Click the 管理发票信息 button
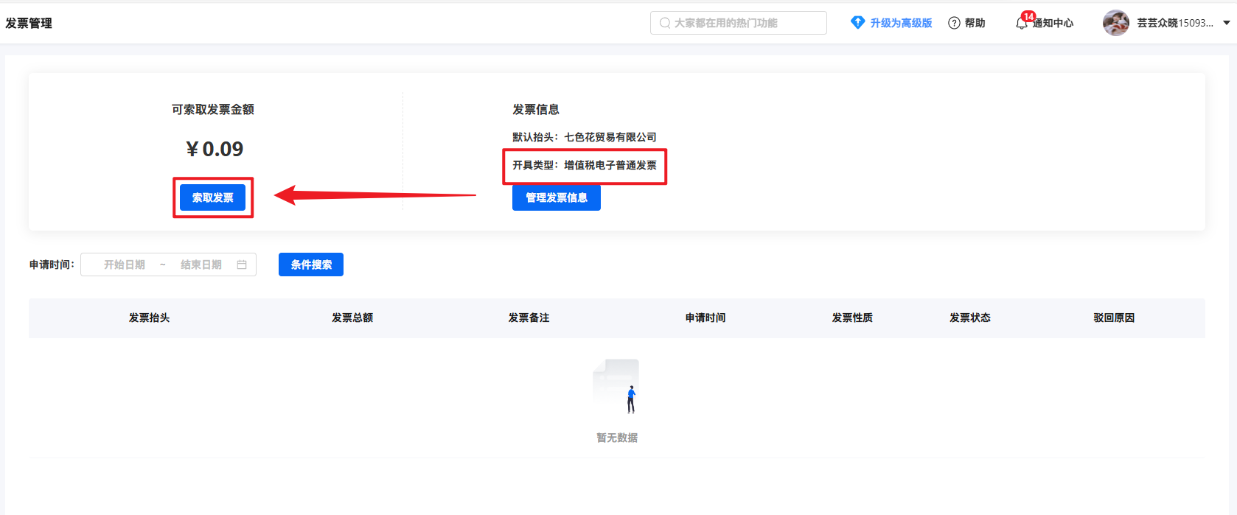The width and height of the screenshot is (1237, 515). pyautogui.click(x=556, y=197)
